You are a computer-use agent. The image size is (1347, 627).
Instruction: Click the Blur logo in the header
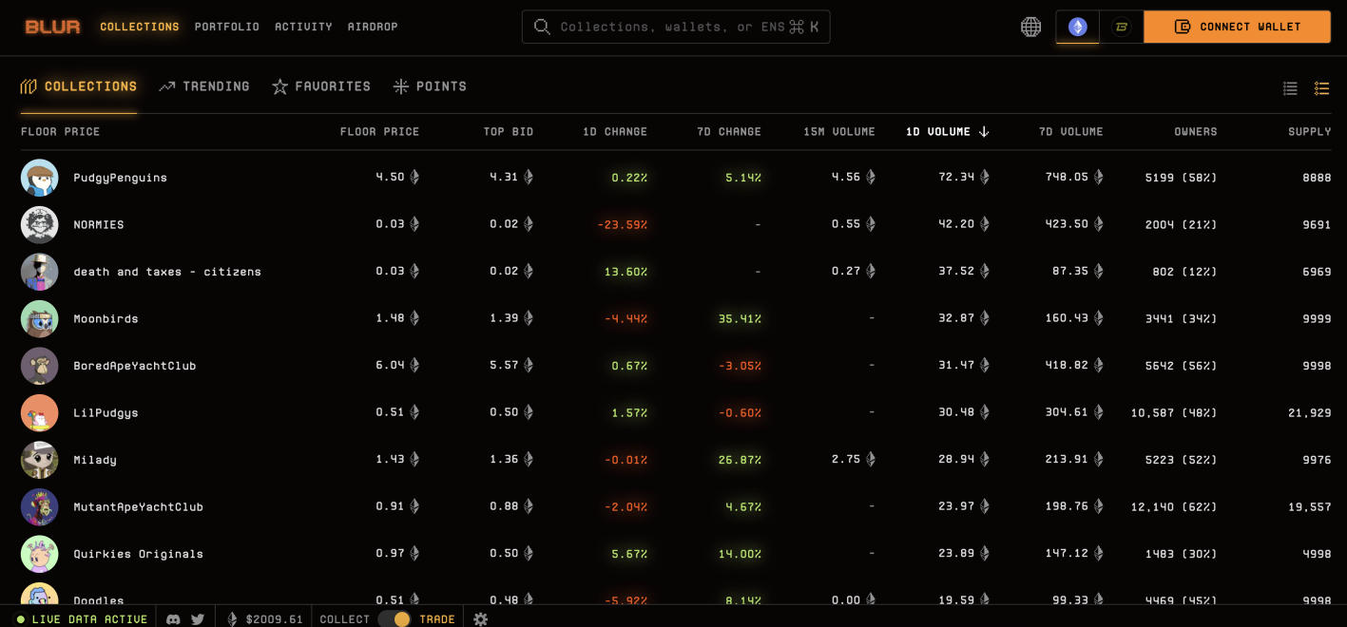(x=52, y=27)
